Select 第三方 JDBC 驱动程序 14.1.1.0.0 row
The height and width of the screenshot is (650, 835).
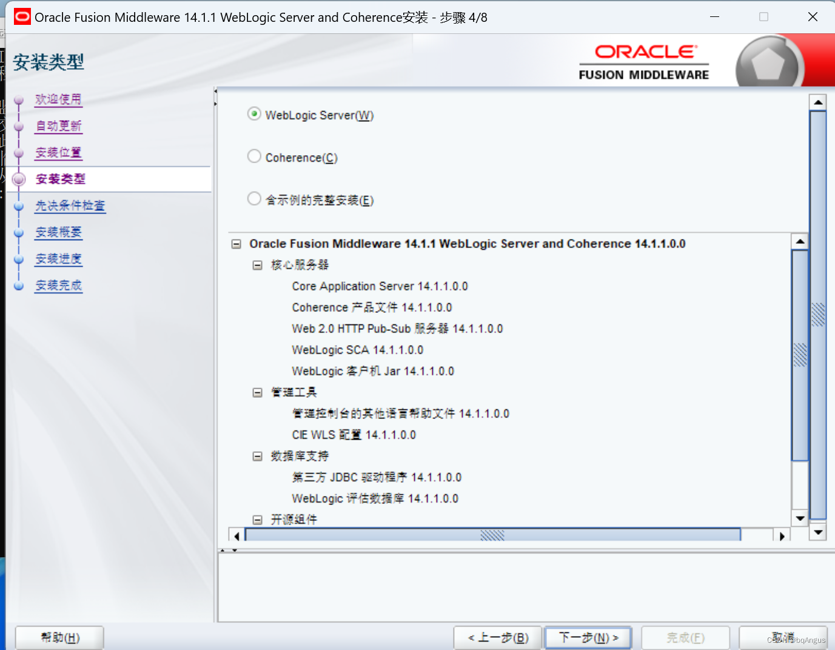(377, 477)
